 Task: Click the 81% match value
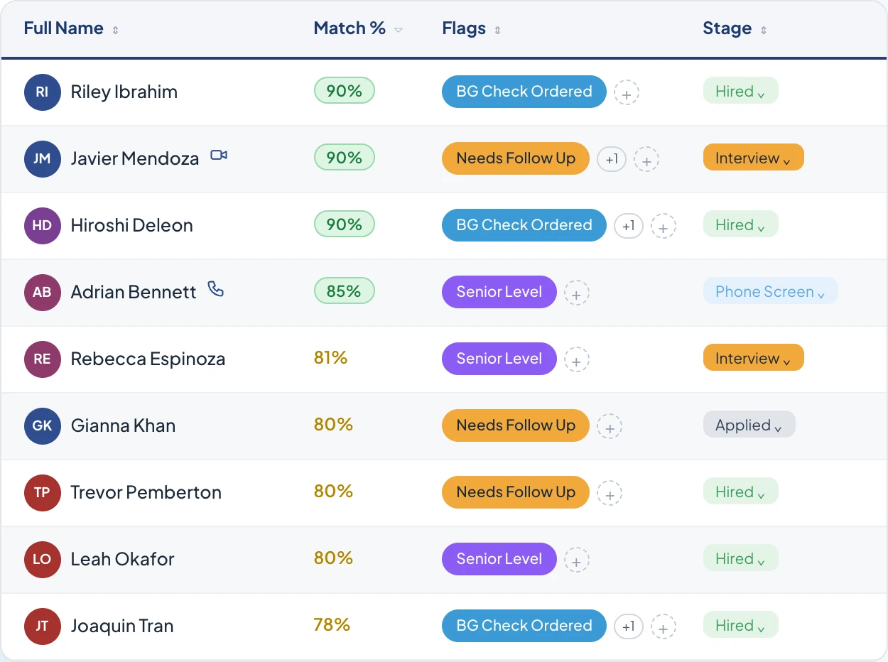click(x=330, y=358)
